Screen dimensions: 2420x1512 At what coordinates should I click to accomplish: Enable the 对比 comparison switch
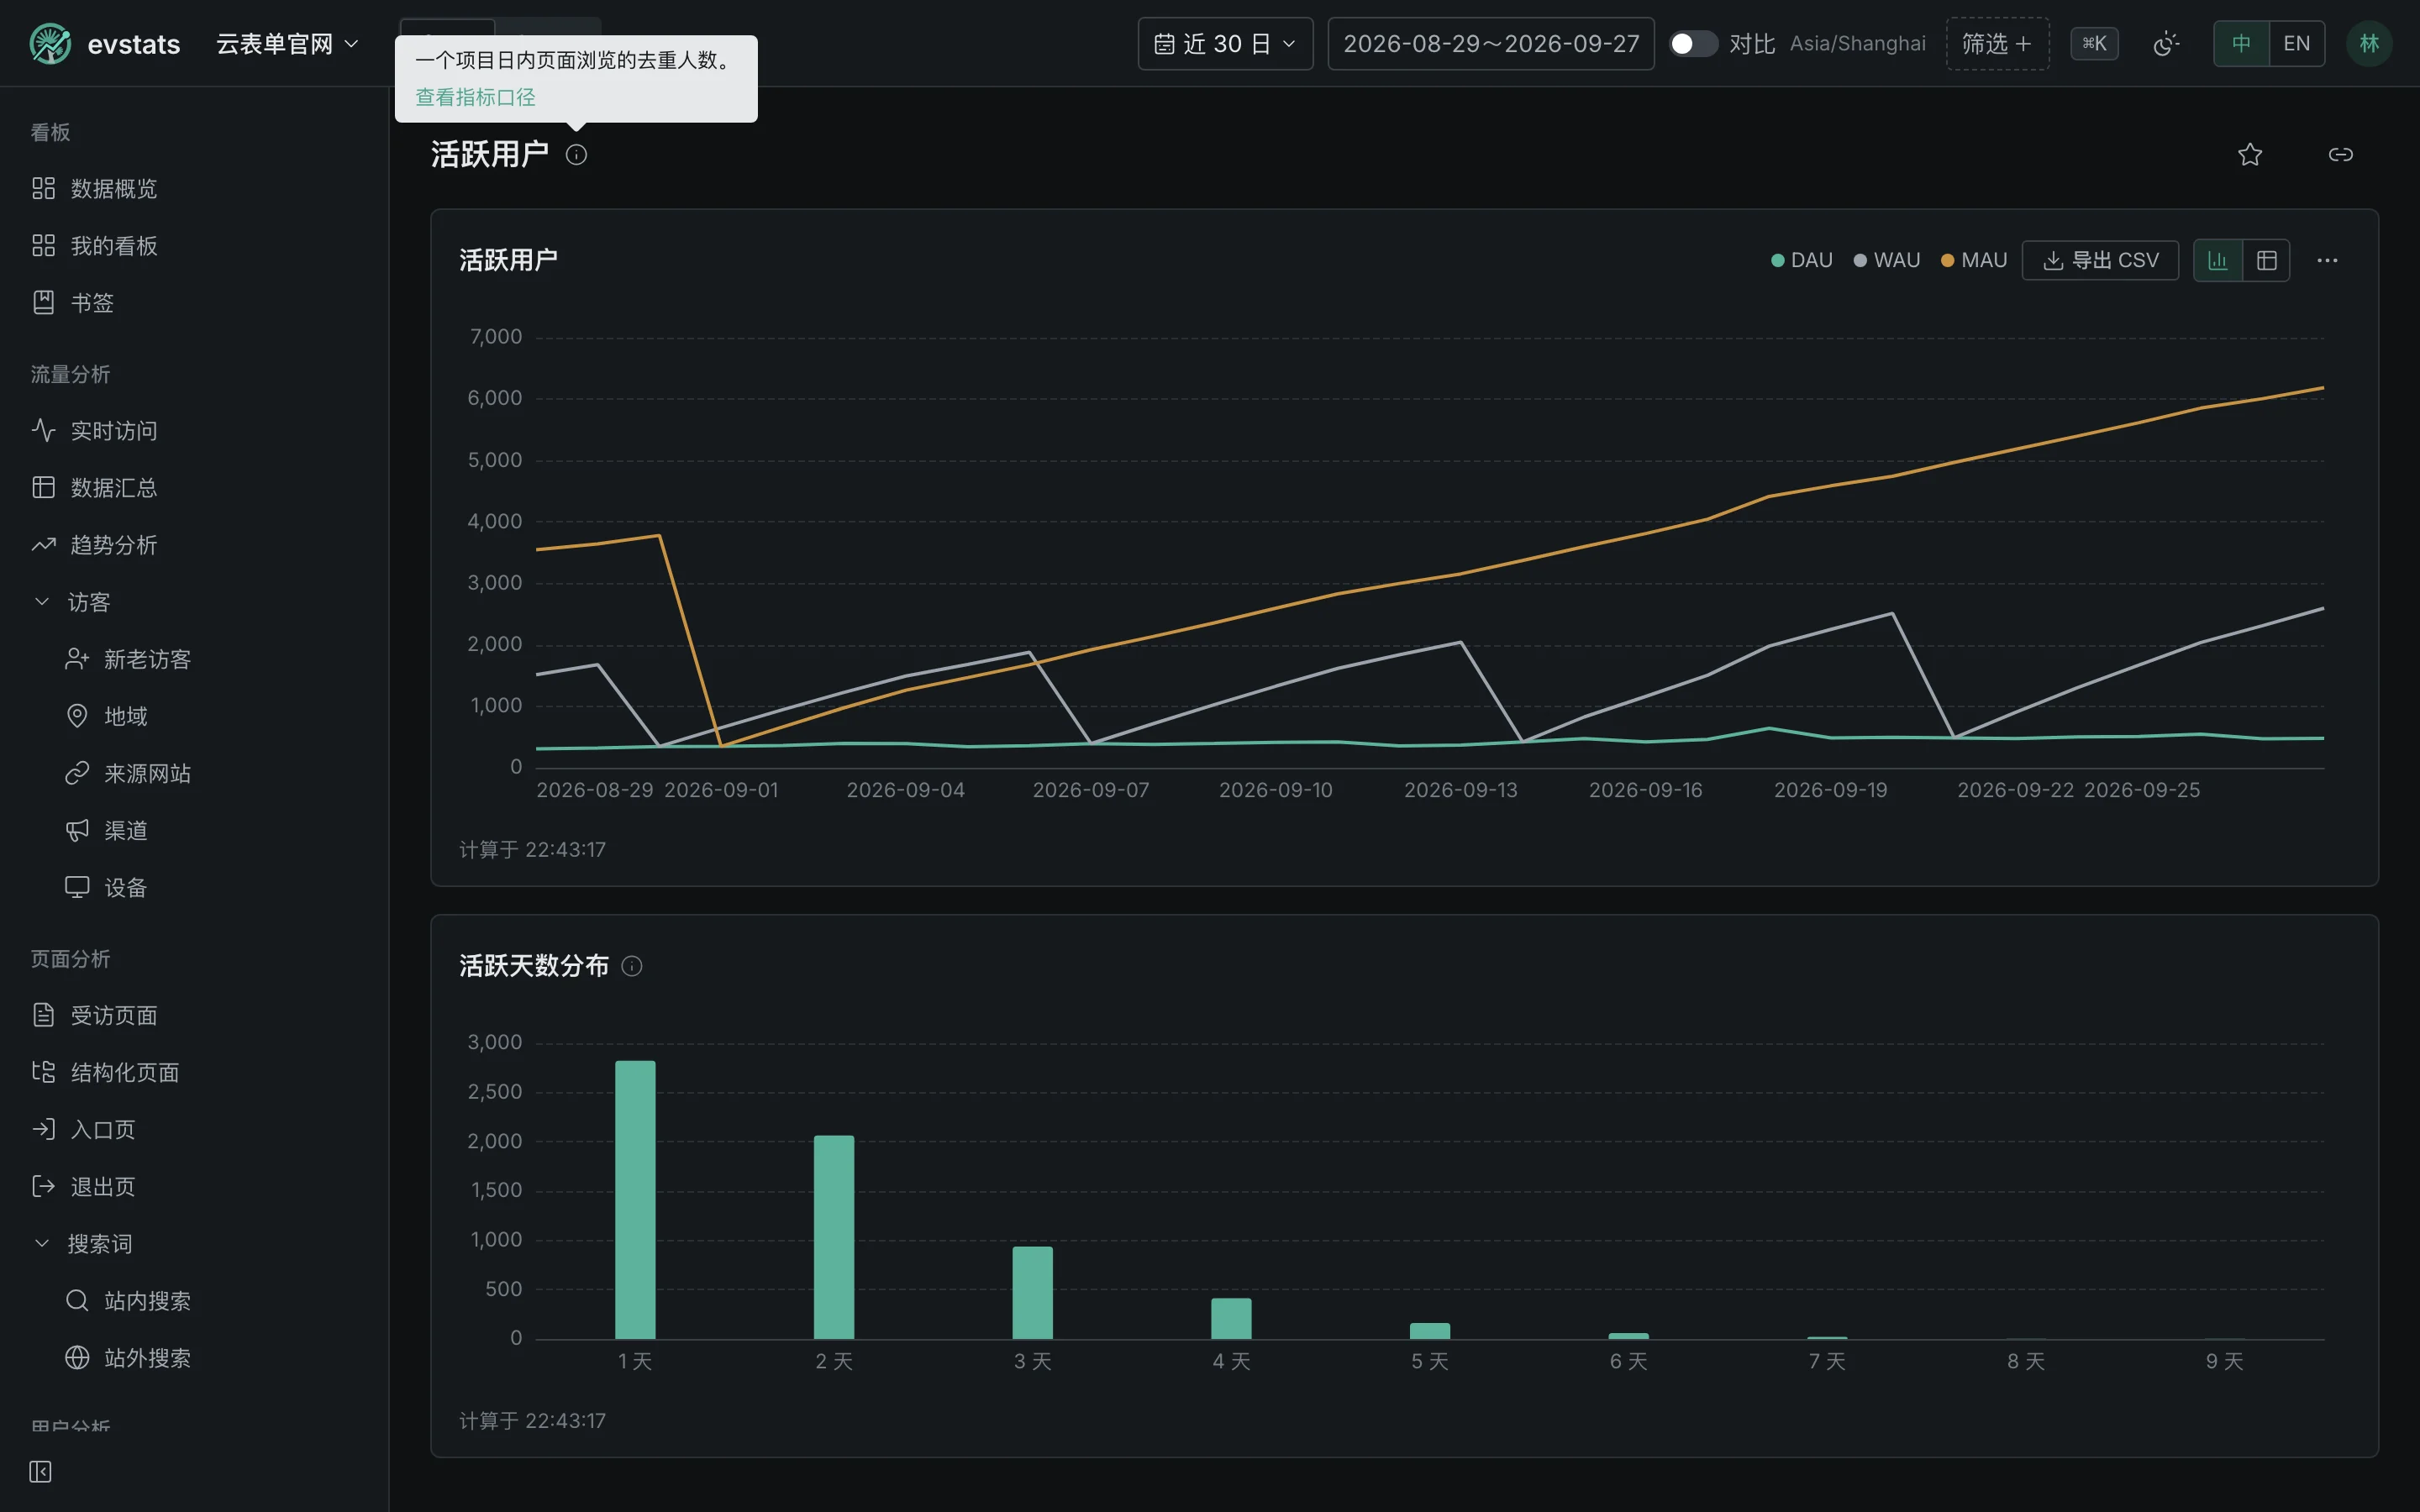pyautogui.click(x=1694, y=44)
